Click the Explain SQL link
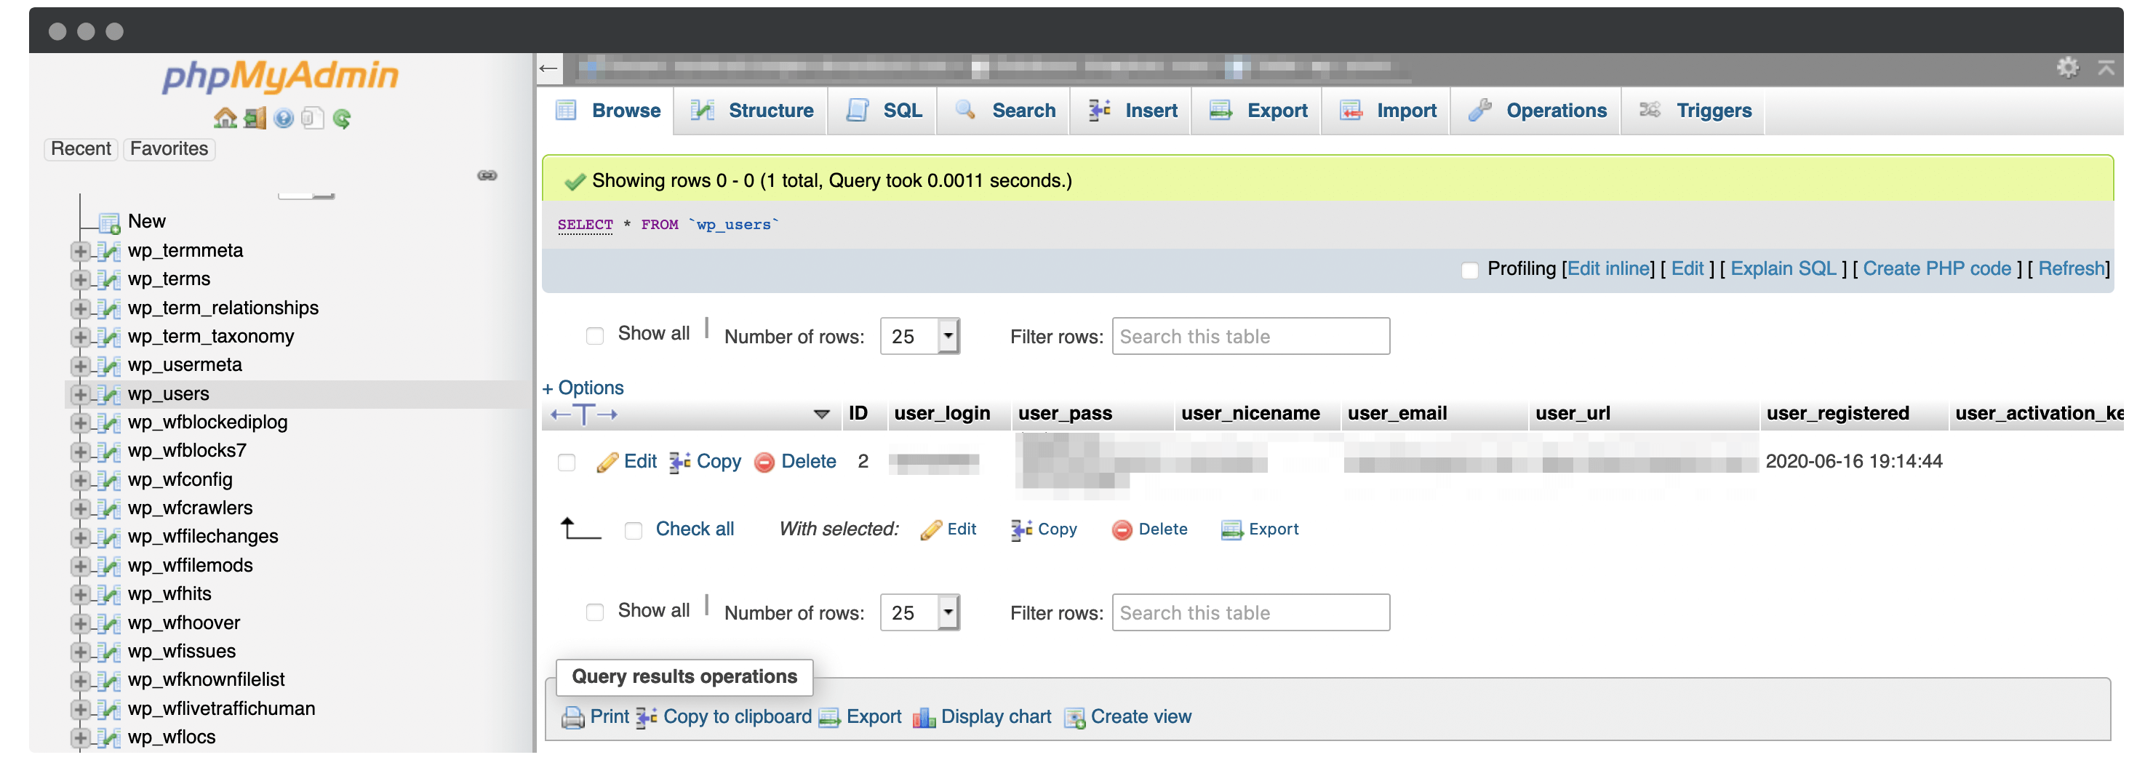The width and height of the screenshot is (2153, 760). (x=1782, y=268)
